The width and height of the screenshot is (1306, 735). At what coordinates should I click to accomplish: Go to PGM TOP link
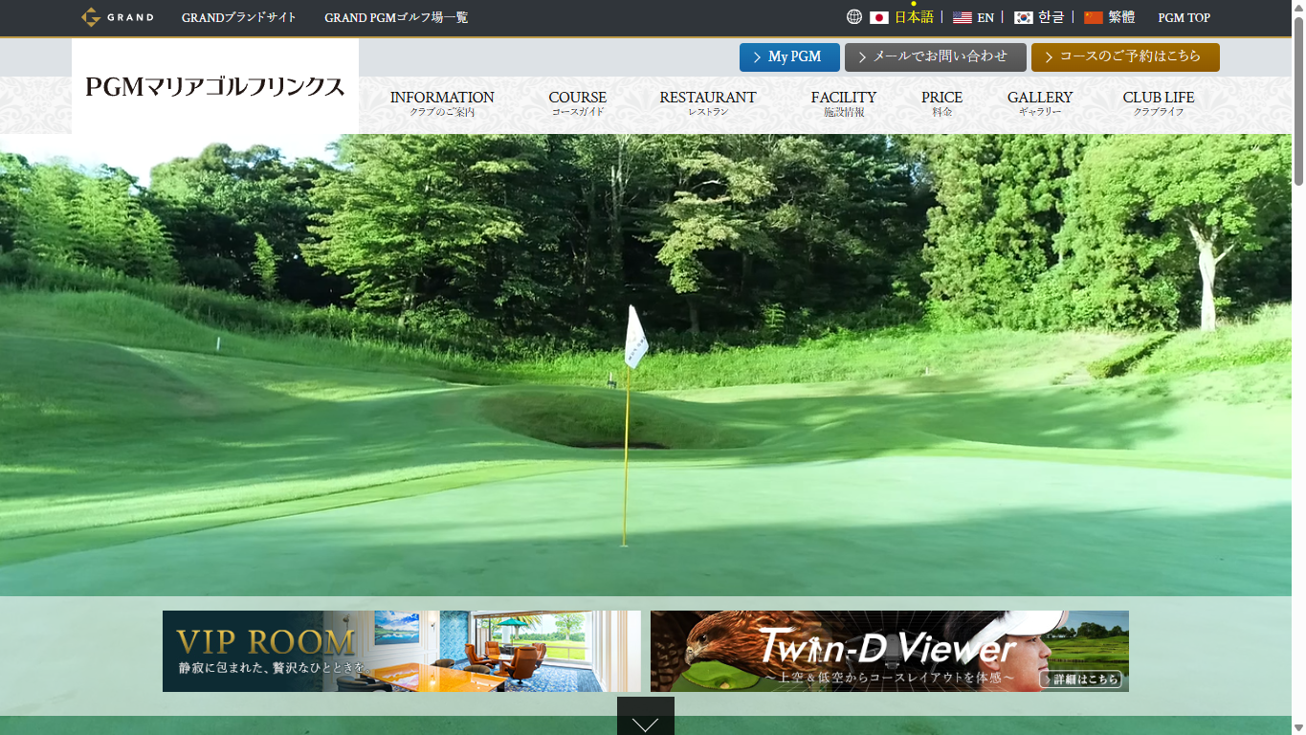tap(1184, 17)
